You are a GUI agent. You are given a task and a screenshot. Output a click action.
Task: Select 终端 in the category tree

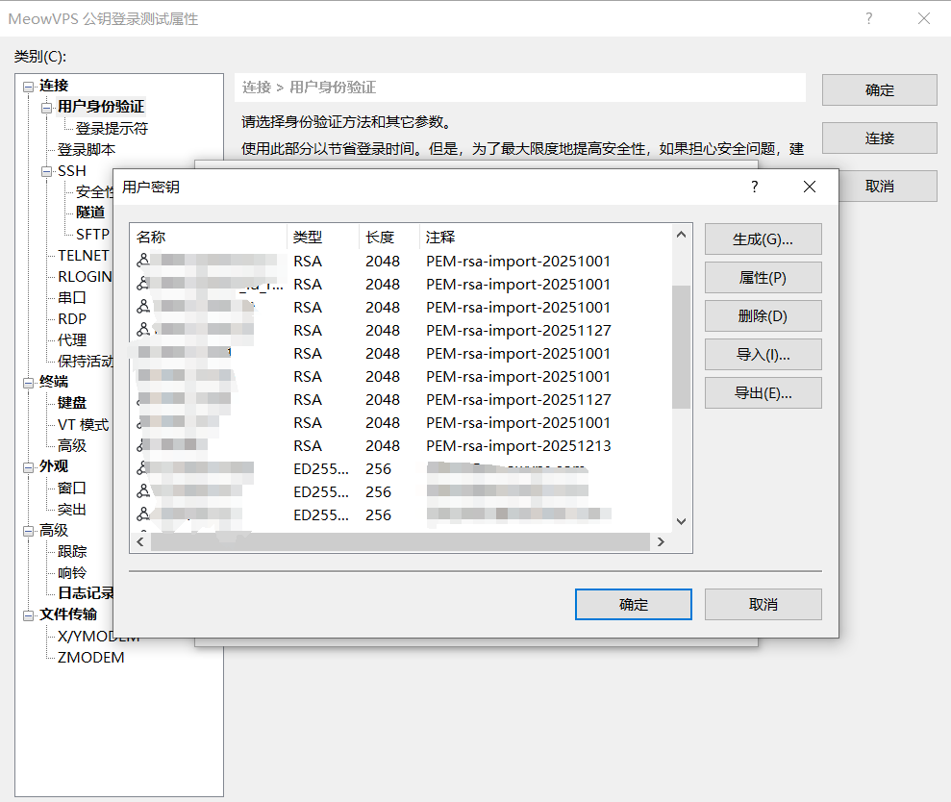(54, 382)
